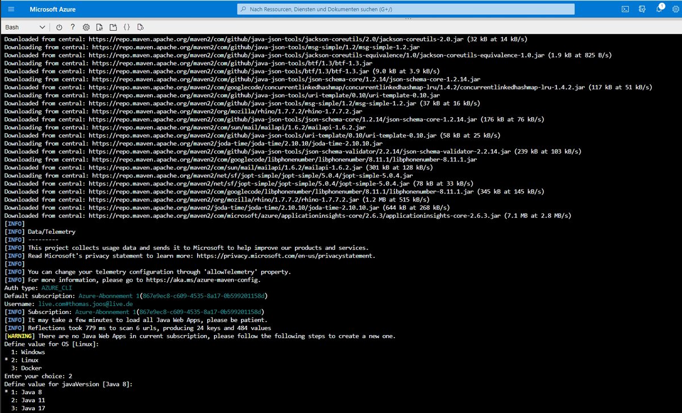Open a new Cloud Shell session

pos(113,27)
